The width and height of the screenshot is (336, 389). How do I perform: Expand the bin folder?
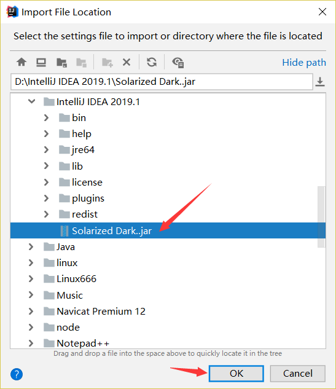click(46, 117)
